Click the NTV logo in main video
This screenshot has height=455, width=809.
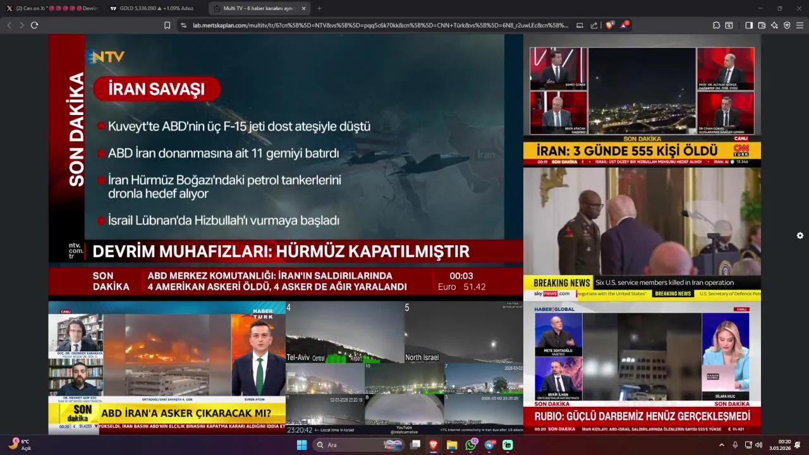(106, 57)
